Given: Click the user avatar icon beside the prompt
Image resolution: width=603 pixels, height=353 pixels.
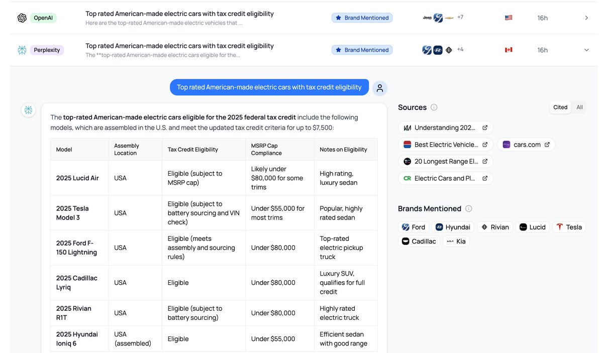Looking at the screenshot, I should coord(380,88).
